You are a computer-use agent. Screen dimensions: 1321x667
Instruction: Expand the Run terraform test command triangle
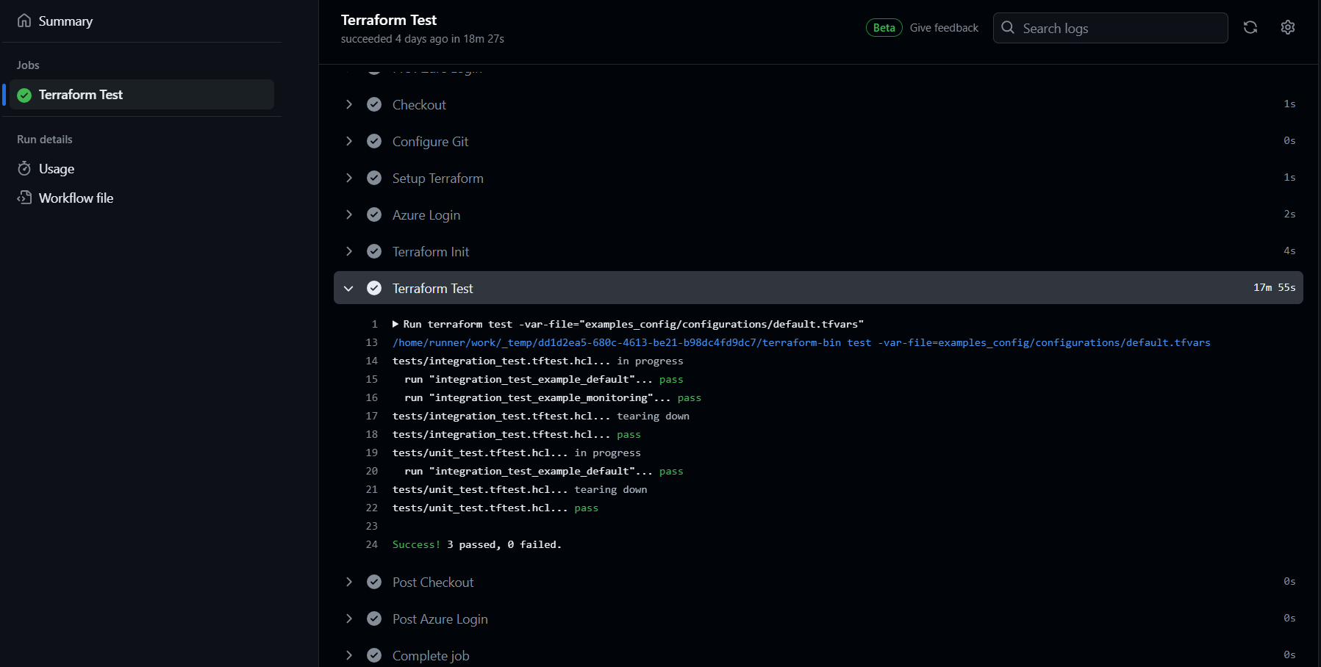coord(395,324)
